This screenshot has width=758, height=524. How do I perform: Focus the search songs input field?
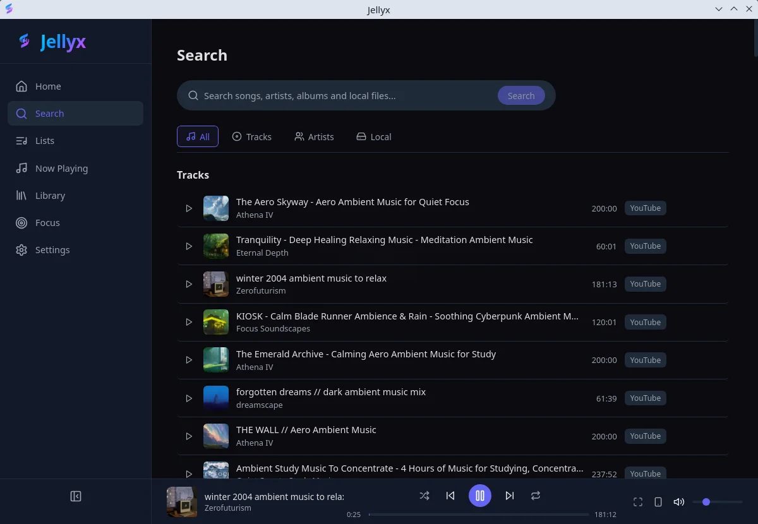(347, 96)
